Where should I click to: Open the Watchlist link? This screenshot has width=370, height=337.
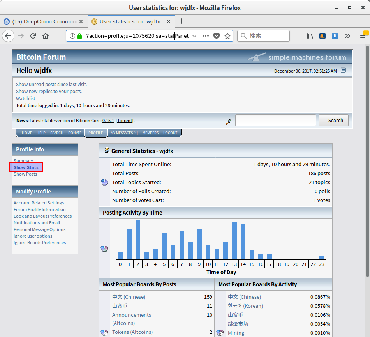coord(25,99)
